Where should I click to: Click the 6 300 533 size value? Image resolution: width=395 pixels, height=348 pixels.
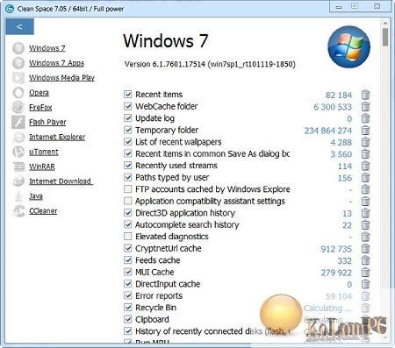click(333, 107)
